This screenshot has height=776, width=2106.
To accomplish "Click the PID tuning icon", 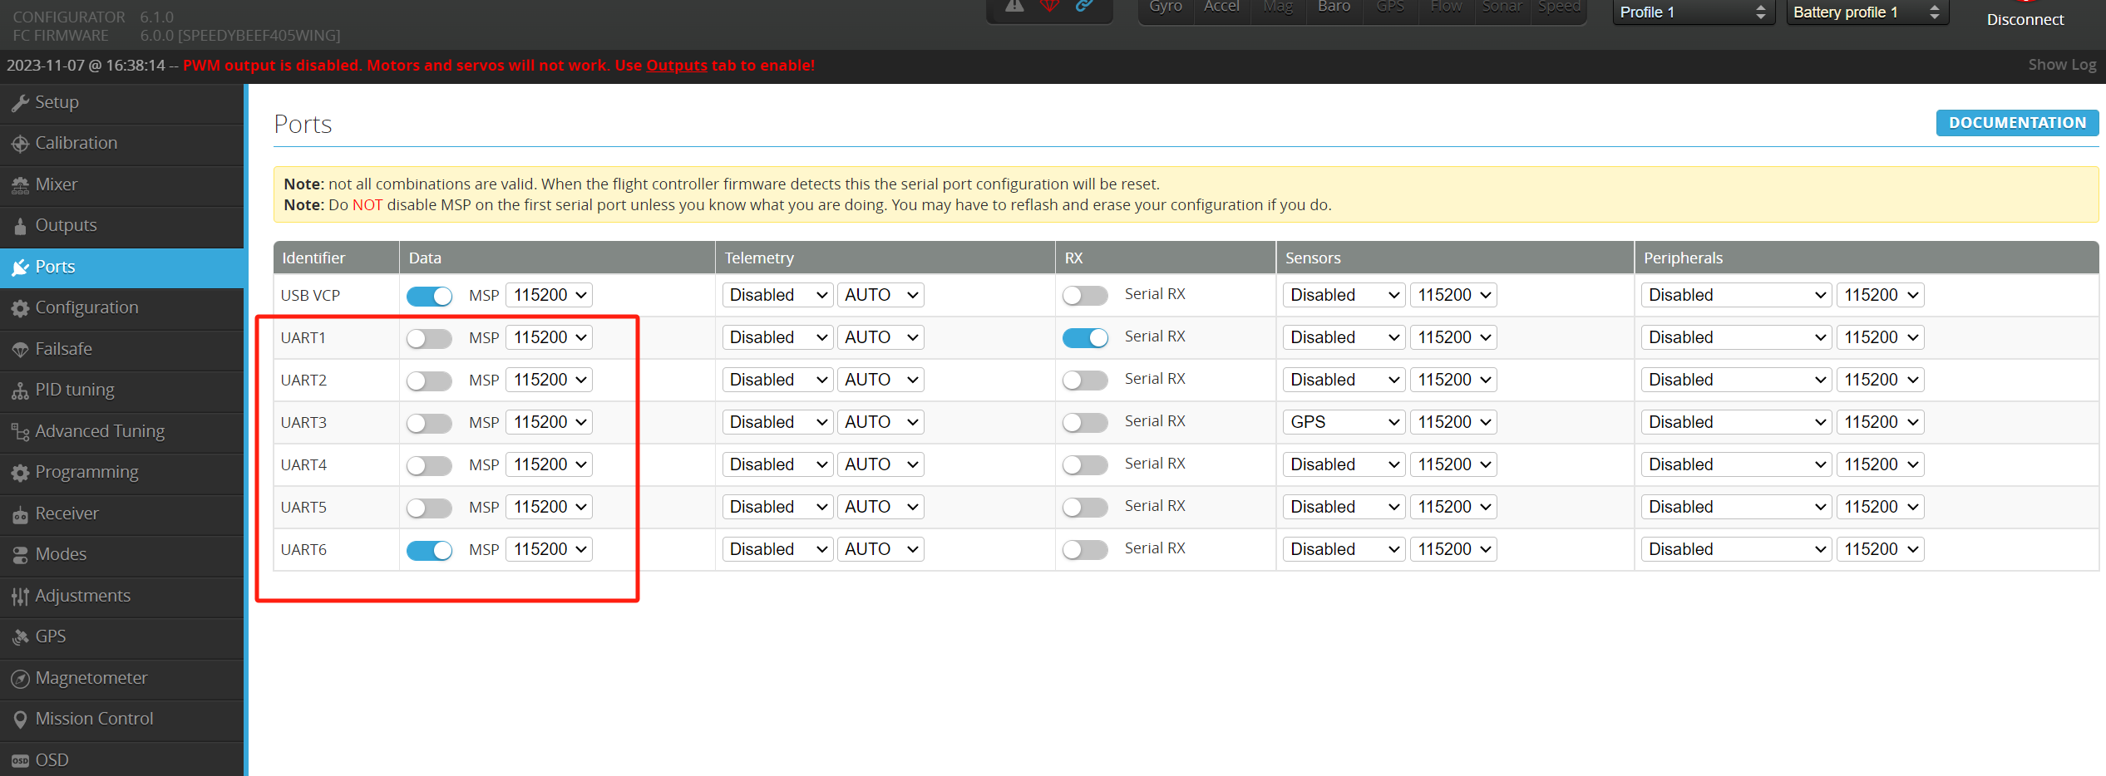I will click(20, 390).
